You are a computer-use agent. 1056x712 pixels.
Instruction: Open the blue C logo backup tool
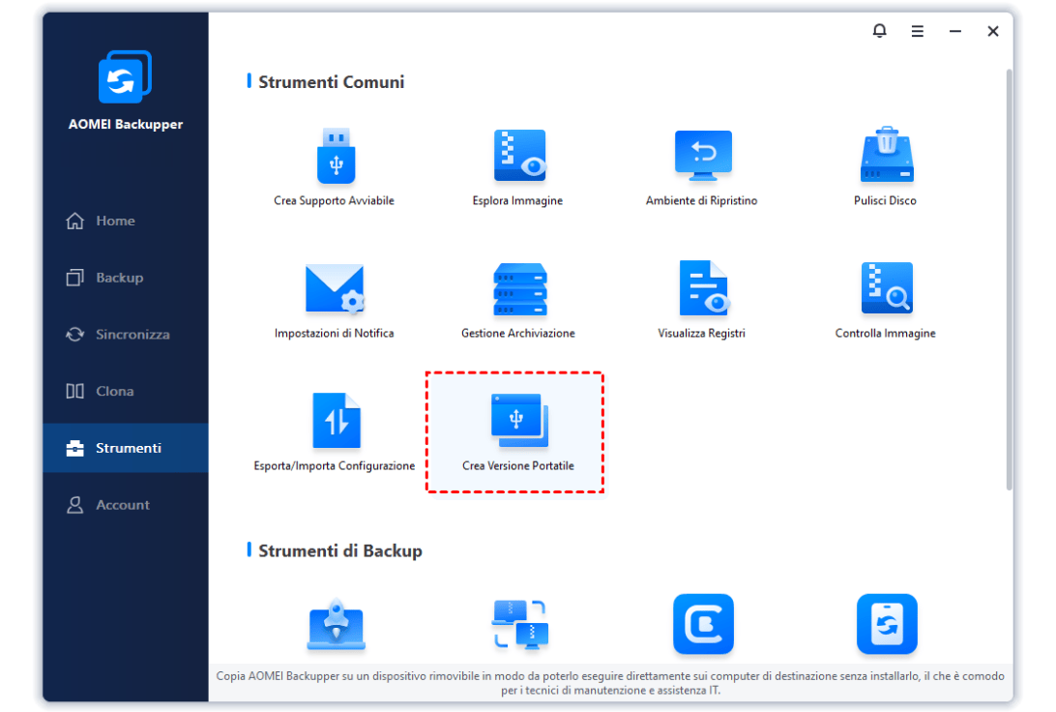[703, 624]
